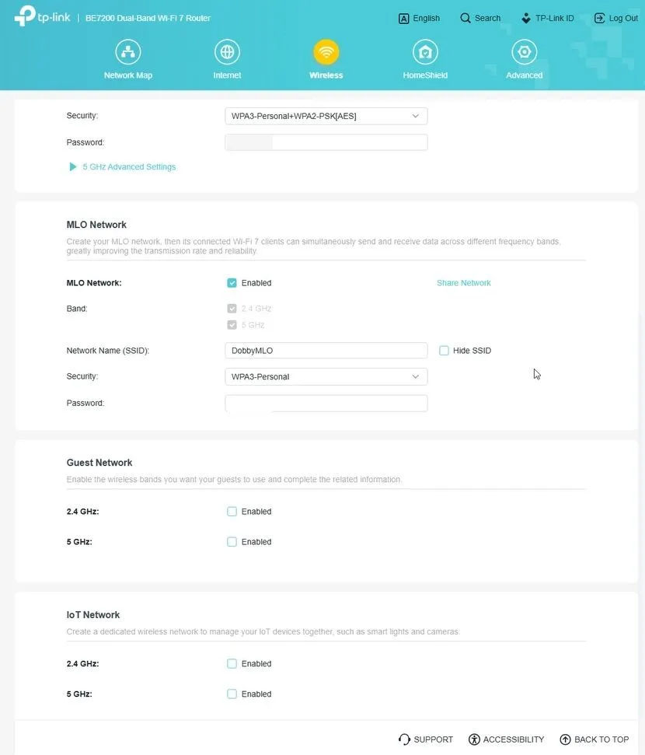Enable the 2.4 GHz Guest Network
Screen dimensions: 645x755
pos(232,512)
